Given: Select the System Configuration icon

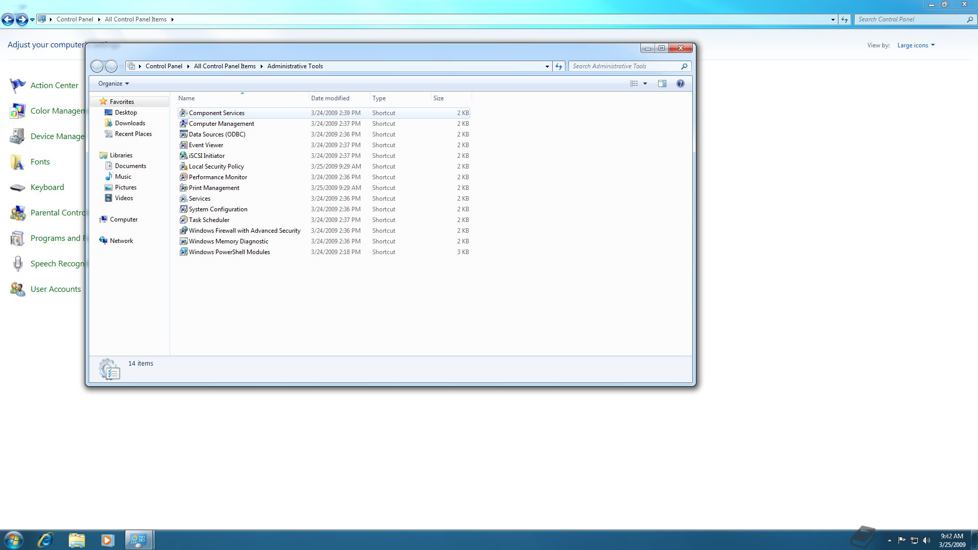Looking at the screenshot, I should pyautogui.click(x=183, y=209).
